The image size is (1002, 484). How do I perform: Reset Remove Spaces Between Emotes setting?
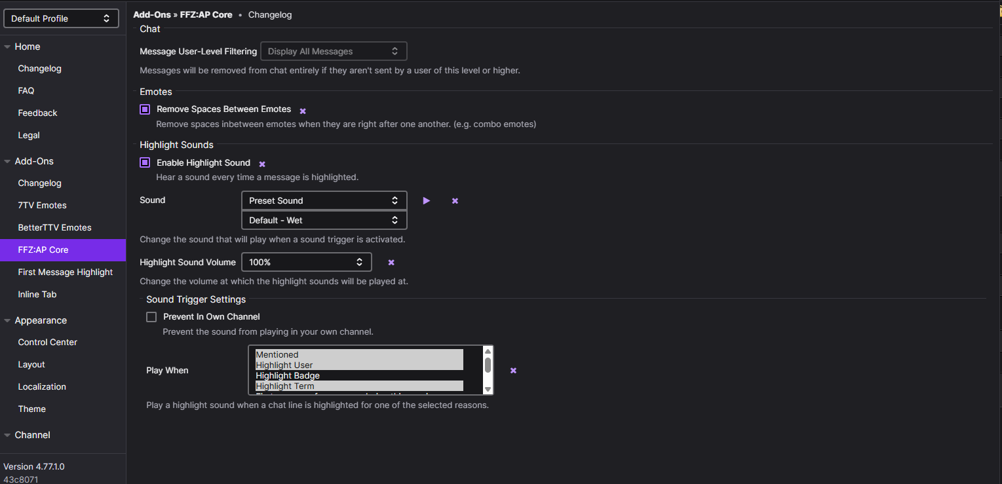coord(303,111)
